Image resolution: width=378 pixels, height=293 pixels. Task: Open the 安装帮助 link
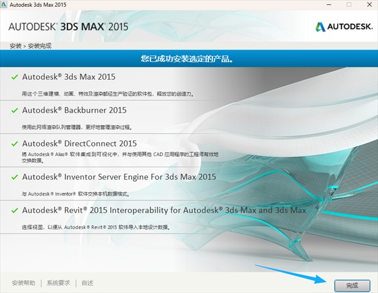[x=23, y=284]
